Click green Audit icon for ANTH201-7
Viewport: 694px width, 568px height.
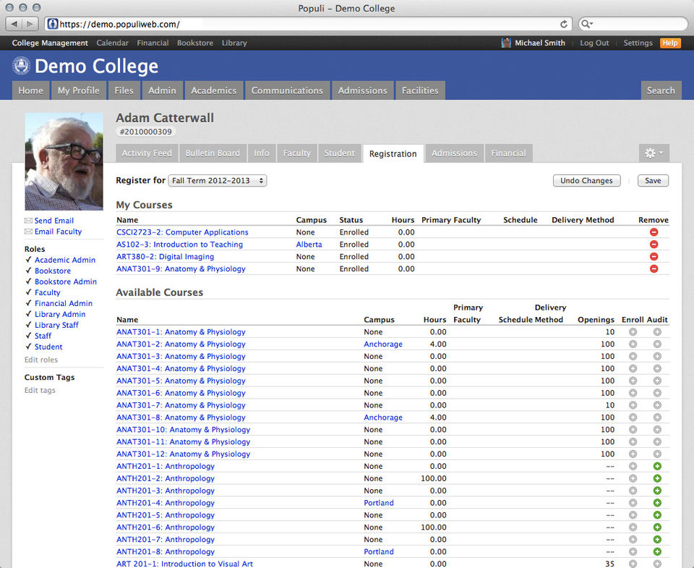click(x=657, y=539)
